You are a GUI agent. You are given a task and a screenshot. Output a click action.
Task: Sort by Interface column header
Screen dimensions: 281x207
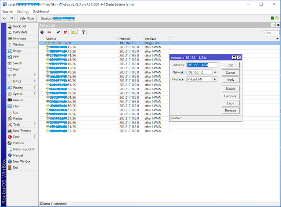click(156, 39)
